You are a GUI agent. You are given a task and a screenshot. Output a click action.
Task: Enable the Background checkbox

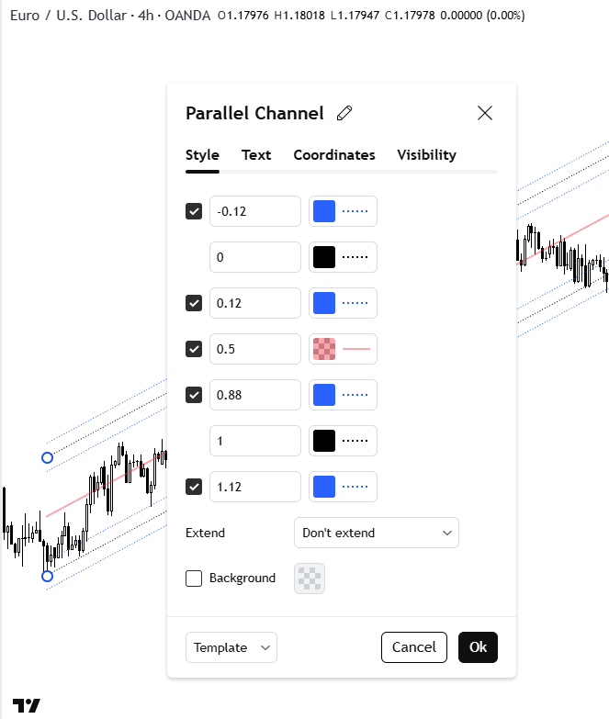coord(194,579)
